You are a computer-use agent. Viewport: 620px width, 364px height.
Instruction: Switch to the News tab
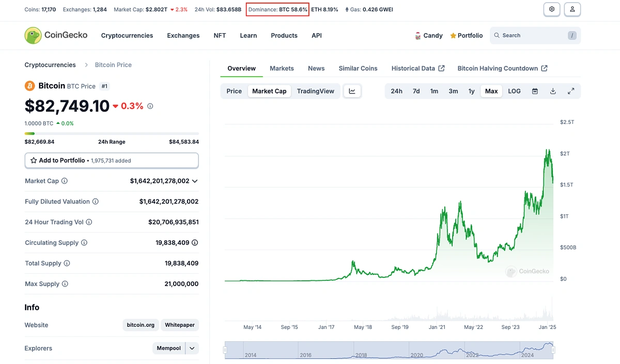tap(316, 68)
